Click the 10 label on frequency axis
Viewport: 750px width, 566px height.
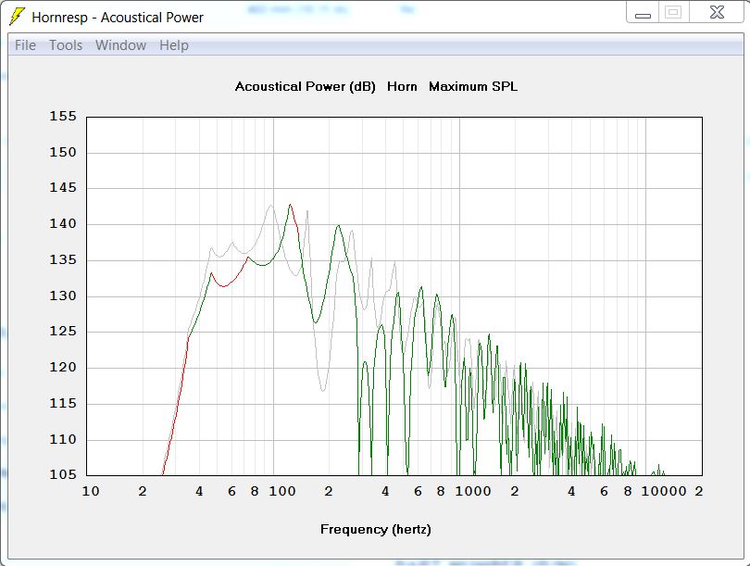pyautogui.click(x=91, y=491)
